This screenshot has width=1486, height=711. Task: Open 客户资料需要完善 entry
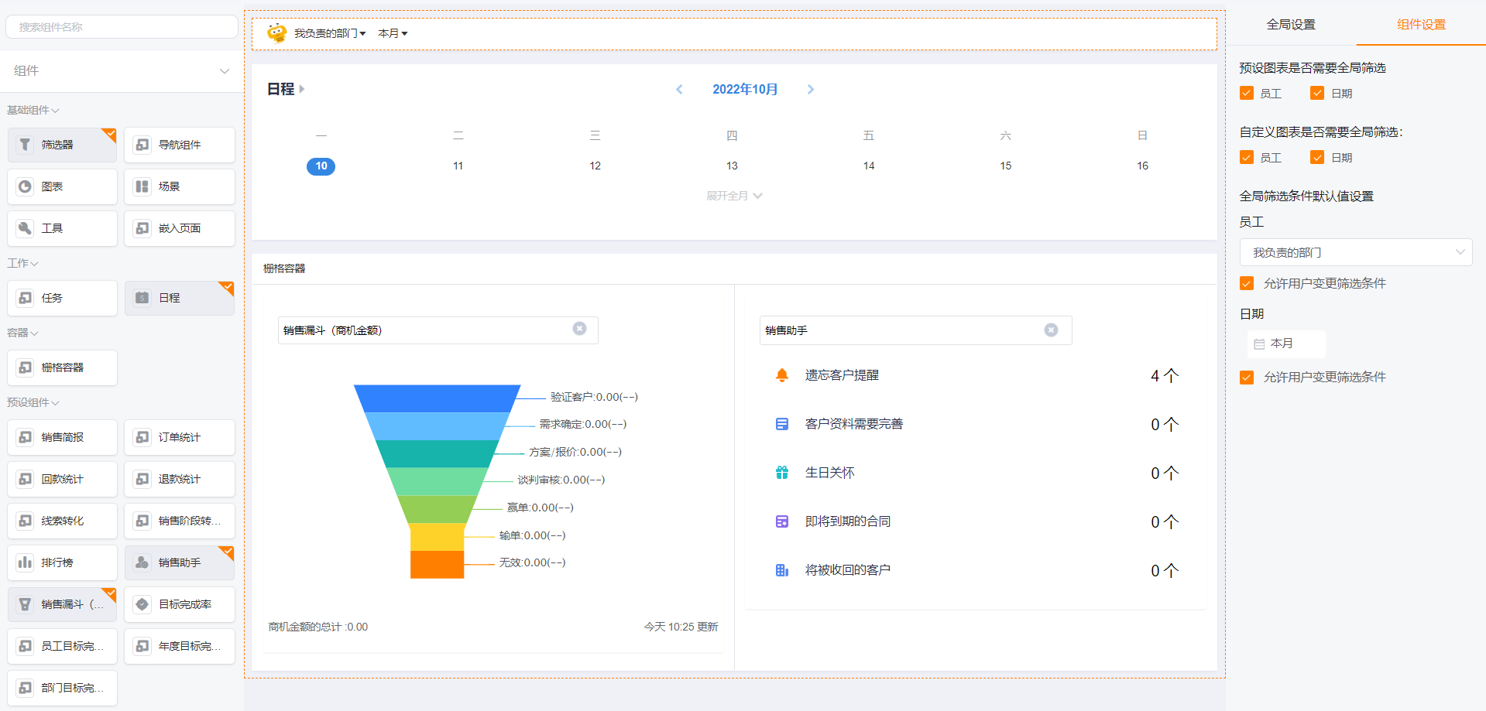(x=976, y=424)
